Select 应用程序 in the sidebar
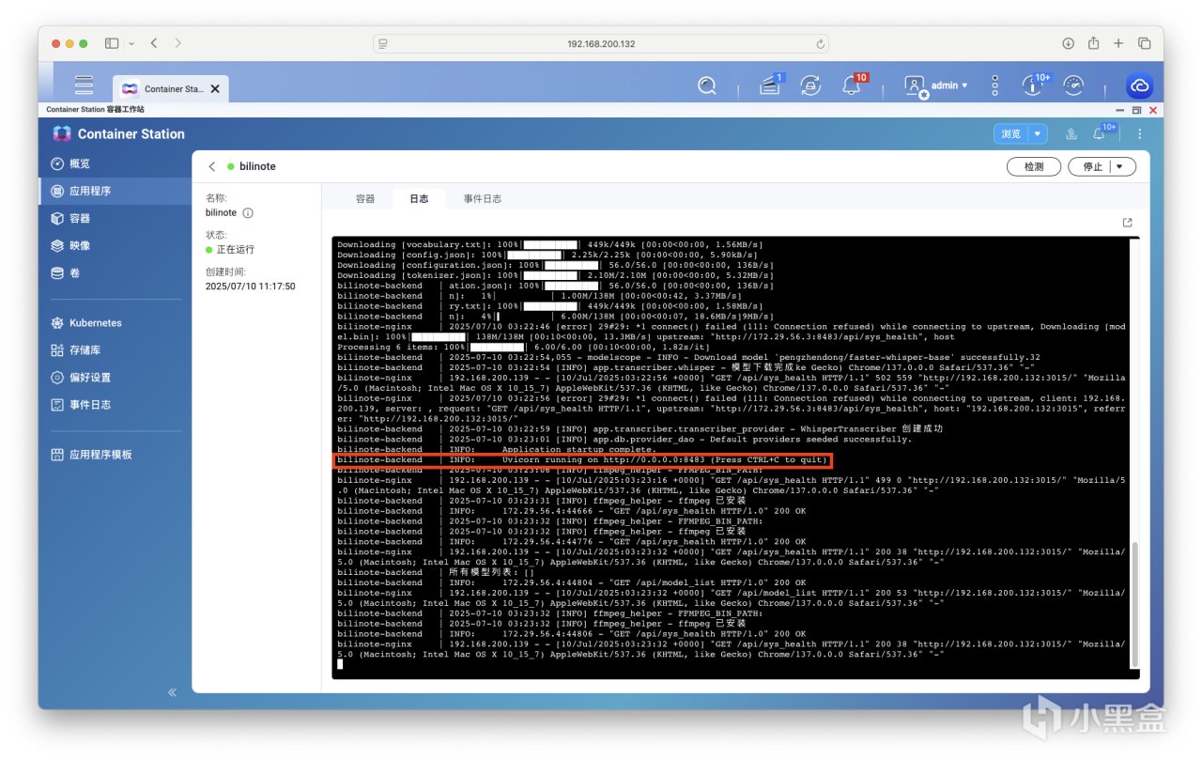The image size is (1202, 760). coord(116,191)
